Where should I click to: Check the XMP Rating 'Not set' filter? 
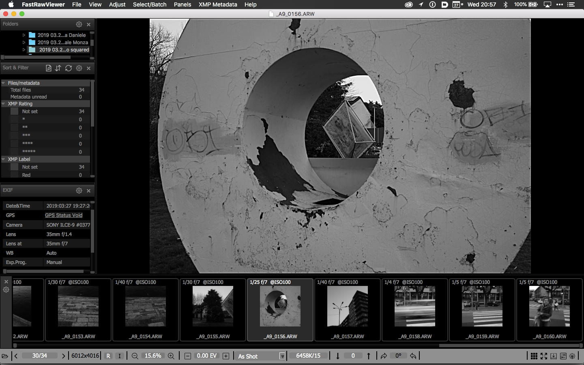click(15, 112)
